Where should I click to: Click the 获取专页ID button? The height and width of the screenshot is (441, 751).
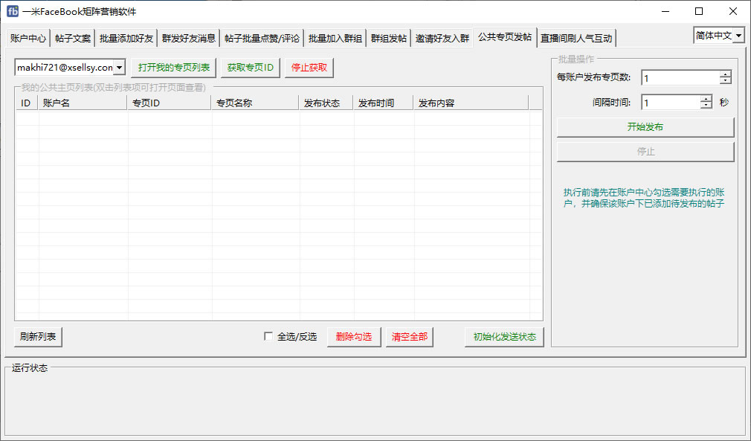pos(251,68)
